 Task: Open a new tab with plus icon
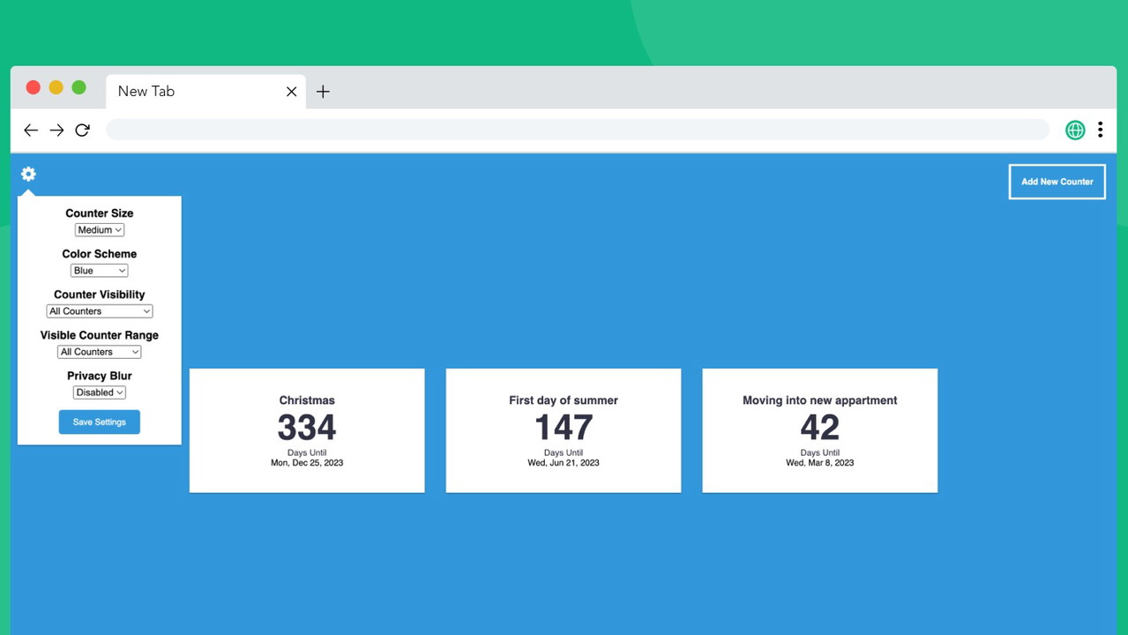coord(323,92)
